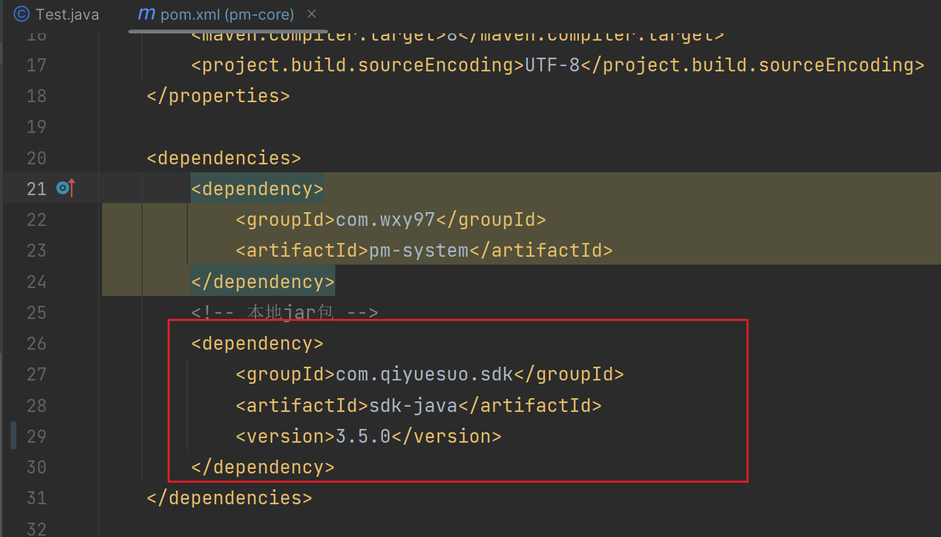Screen dimensions: 941x537
Task: Place cursor in sdk-java artifactId value
Action: (x=413, y=405)
